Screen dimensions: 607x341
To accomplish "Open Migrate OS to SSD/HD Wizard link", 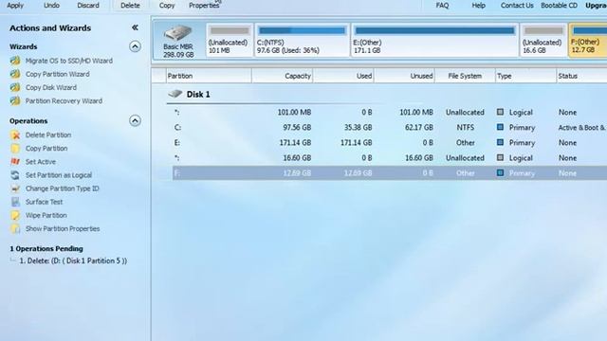I will (69, 61).
